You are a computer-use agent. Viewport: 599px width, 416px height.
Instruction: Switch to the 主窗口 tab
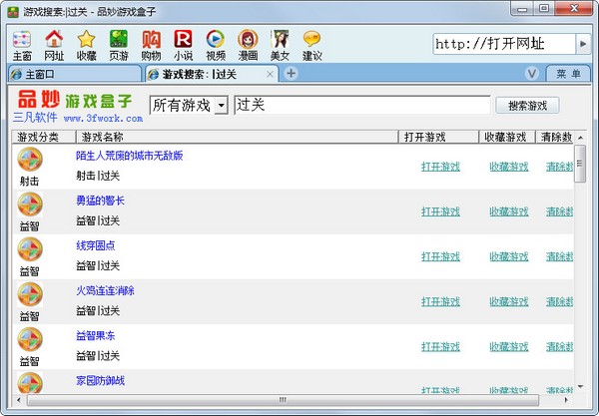(70, 74)
